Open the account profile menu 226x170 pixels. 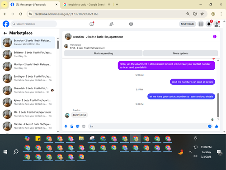[217, 24]
